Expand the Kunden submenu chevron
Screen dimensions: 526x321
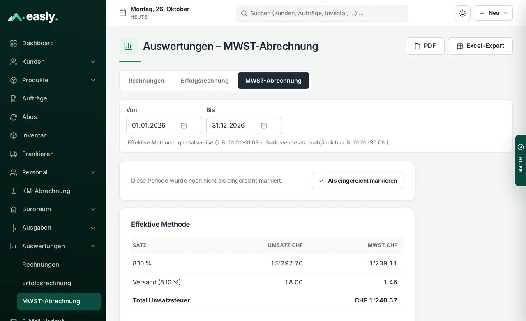tap(93, 62)
